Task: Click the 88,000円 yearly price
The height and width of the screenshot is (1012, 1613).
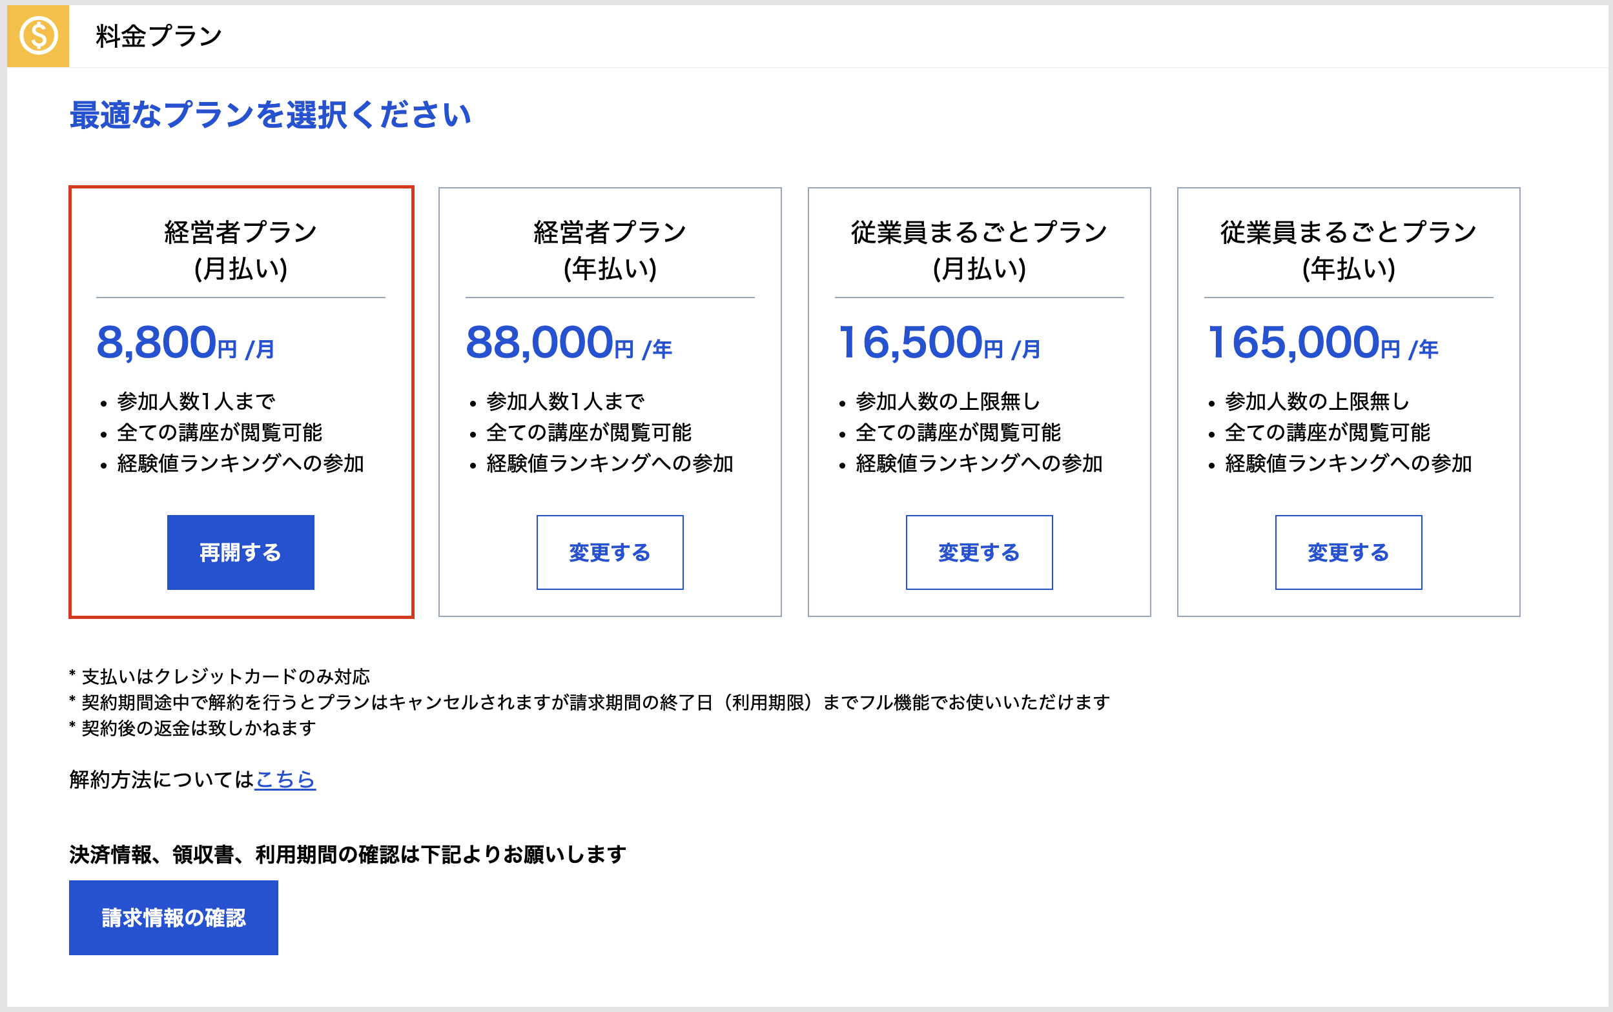Action: coord(568,343)
